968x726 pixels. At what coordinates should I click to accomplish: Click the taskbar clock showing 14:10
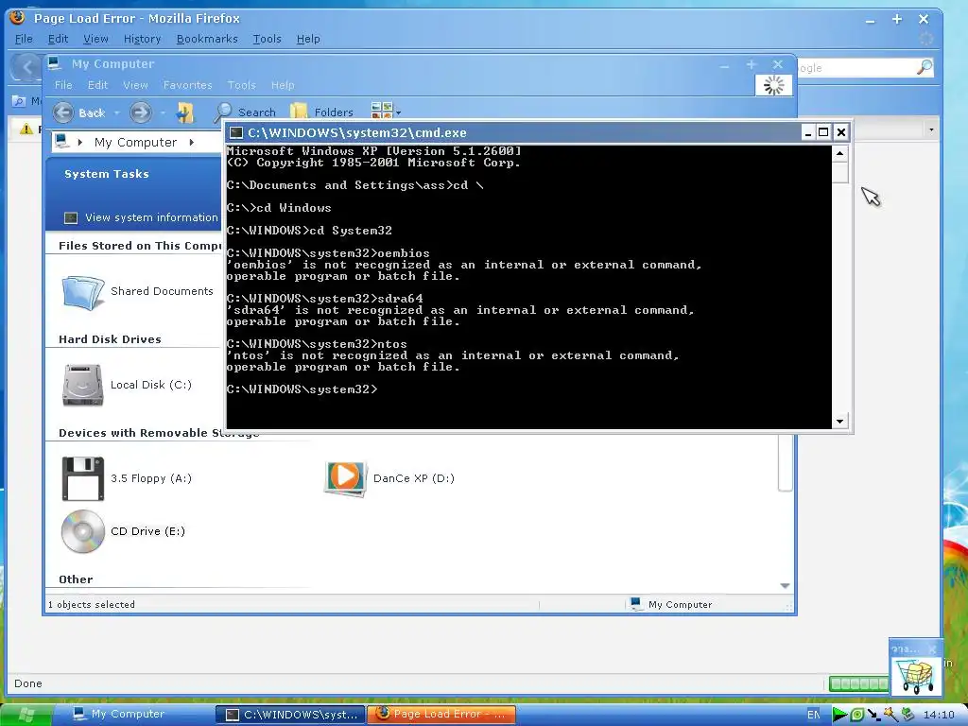(x=939, y=715)
